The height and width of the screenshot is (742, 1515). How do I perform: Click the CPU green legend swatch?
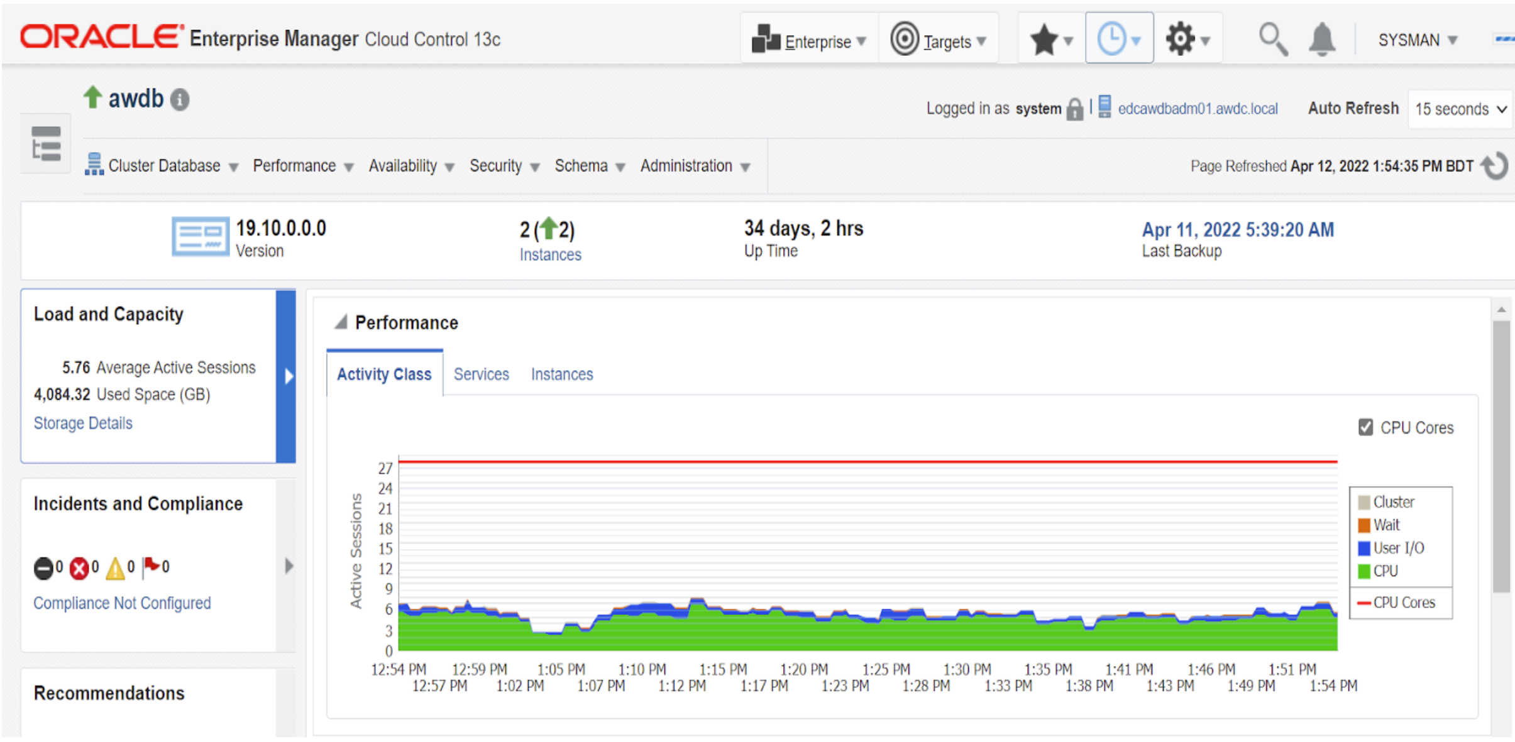pos(1364,571)
